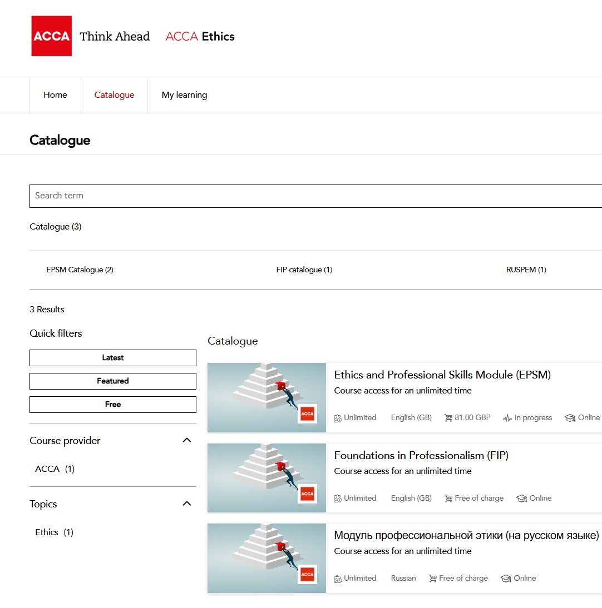Click the red ACCA logo in the header
The image size is (602, 608).
click(x=51, y=36)
